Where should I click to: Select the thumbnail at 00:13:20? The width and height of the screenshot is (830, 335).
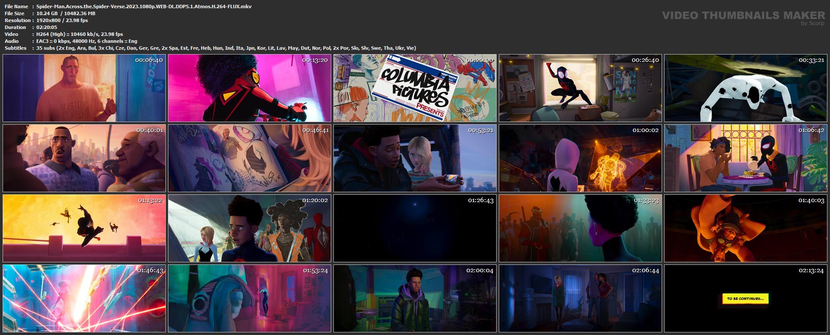point(249,88)
